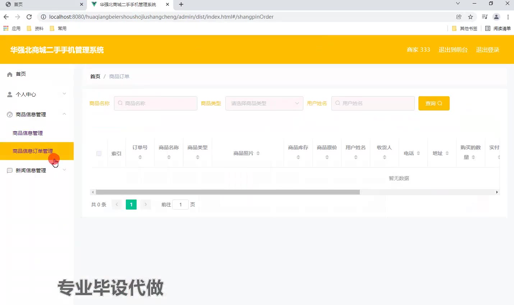Click the 新闻信息管理 message icon

[10, 171]
